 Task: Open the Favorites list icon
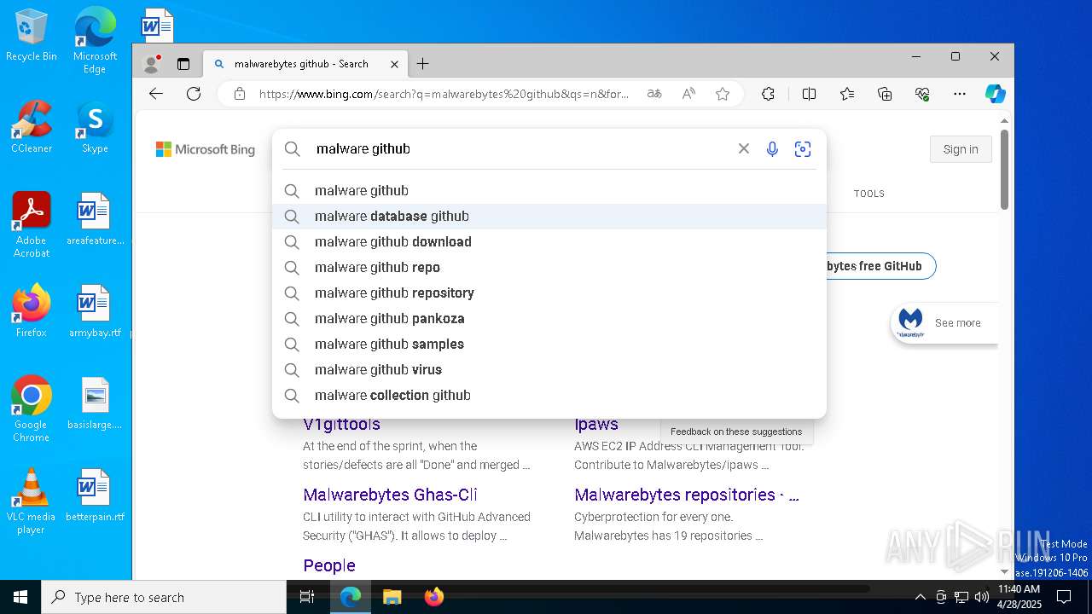[x=846, y=94]
